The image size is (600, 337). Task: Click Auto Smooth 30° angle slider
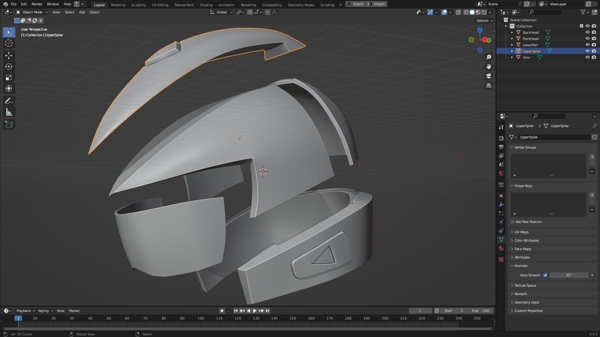(x=569, y=275)
